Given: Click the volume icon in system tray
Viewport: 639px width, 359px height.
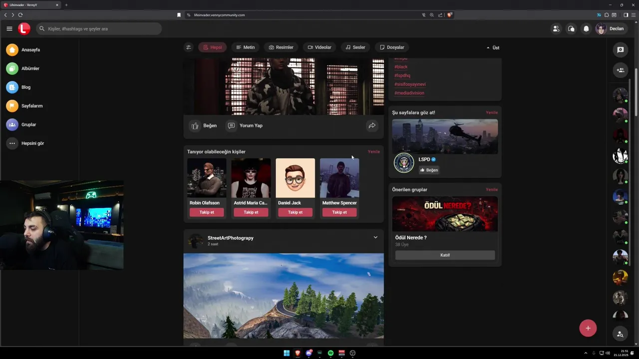Looking at the screenshot, I should (x=608, y=353).
